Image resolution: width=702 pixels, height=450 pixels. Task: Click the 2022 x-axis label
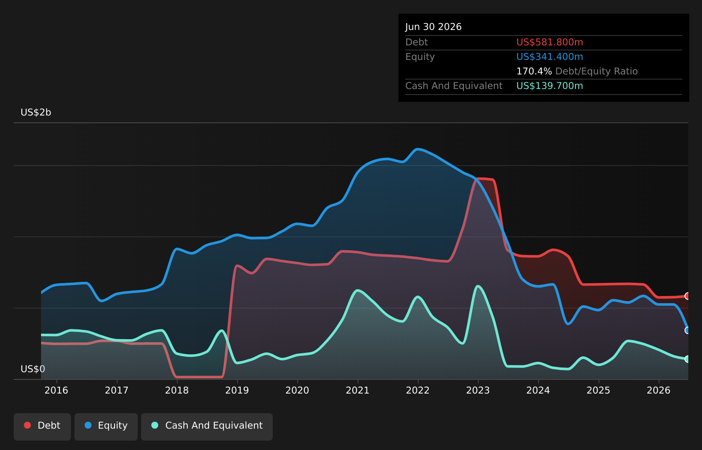point(418,390)
